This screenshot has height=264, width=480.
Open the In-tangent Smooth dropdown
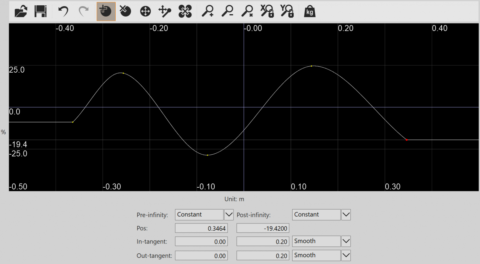346,241
